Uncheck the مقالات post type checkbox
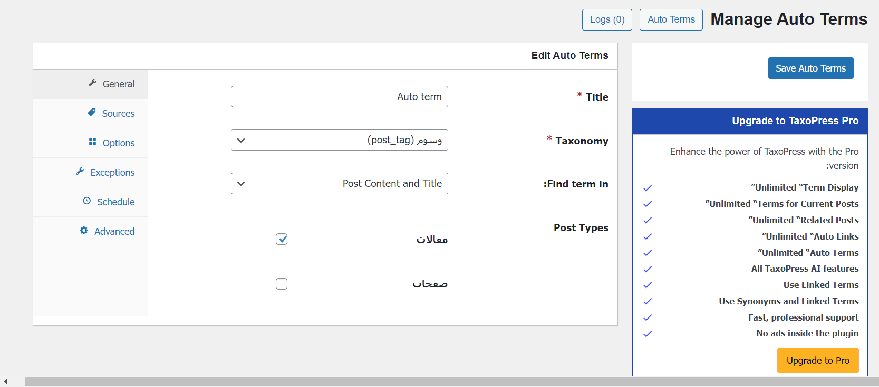The height and width of the screenshot is (387, 879). click(282, 239)
